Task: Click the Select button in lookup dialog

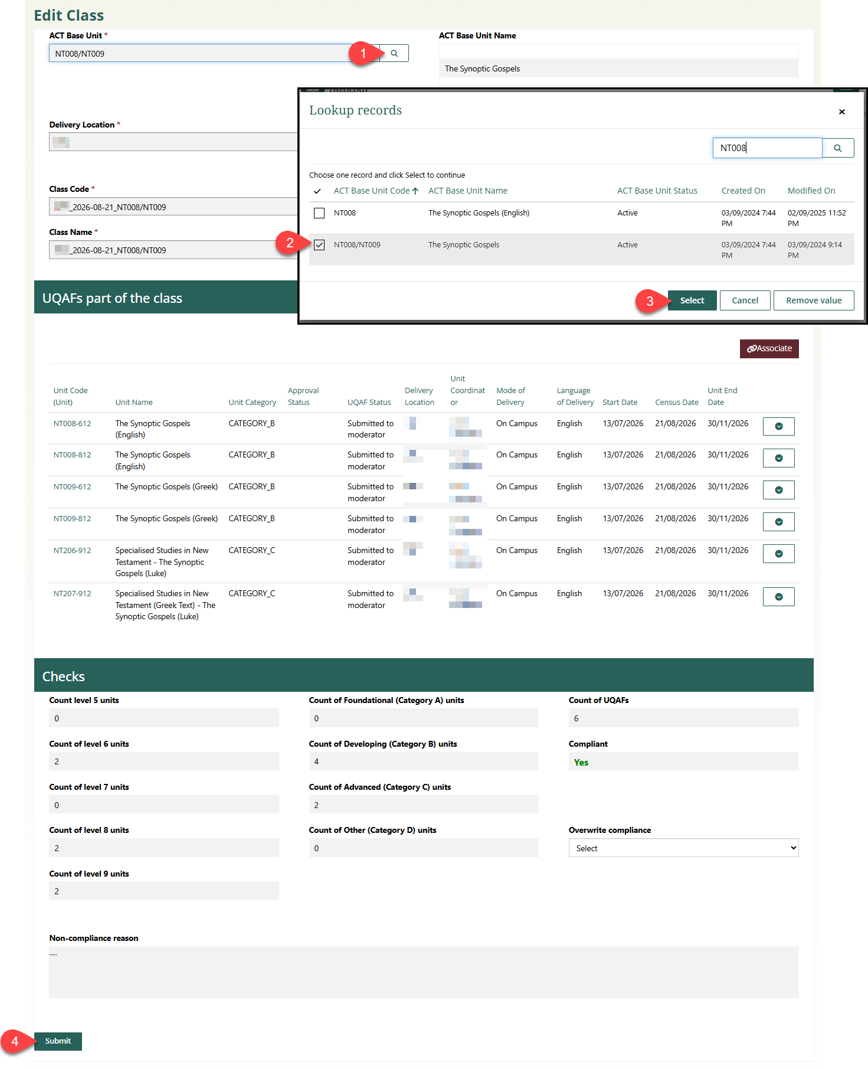Action: (x=692, y=300)
